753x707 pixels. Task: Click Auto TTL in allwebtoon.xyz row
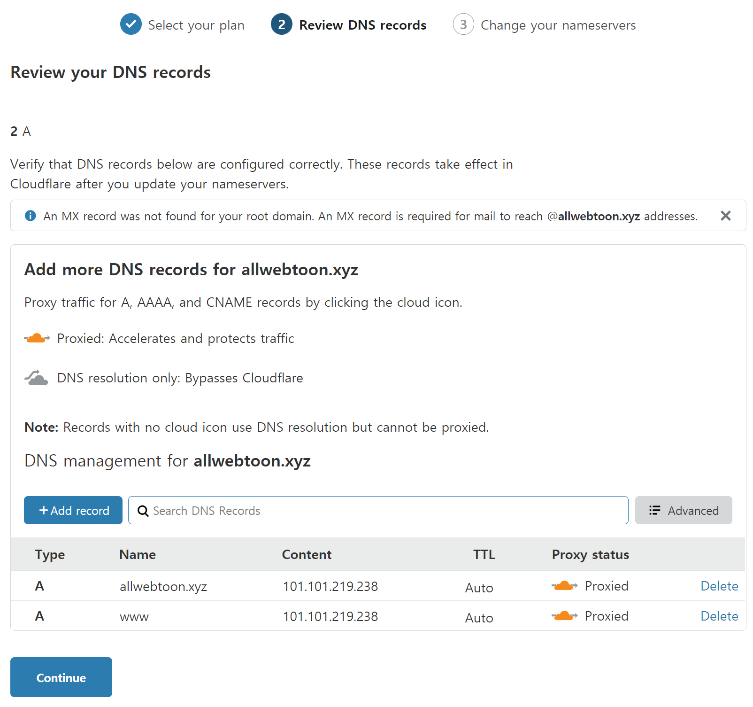479,588
